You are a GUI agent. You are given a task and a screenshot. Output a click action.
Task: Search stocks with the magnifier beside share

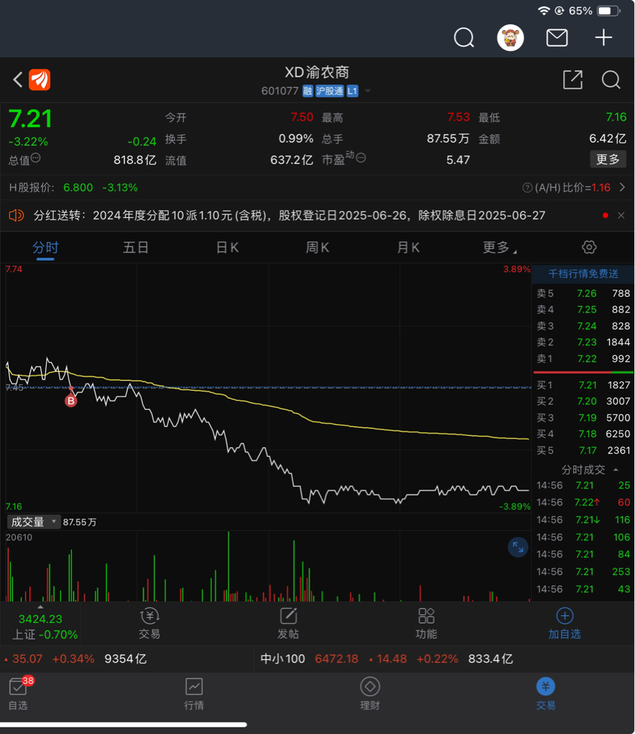point(611,80)
